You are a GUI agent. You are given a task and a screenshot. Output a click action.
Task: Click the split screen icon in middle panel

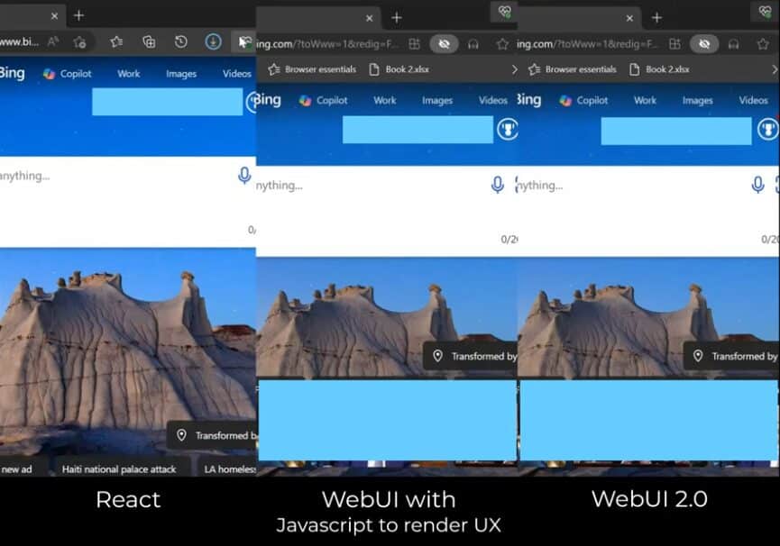[x=415, y=44]
